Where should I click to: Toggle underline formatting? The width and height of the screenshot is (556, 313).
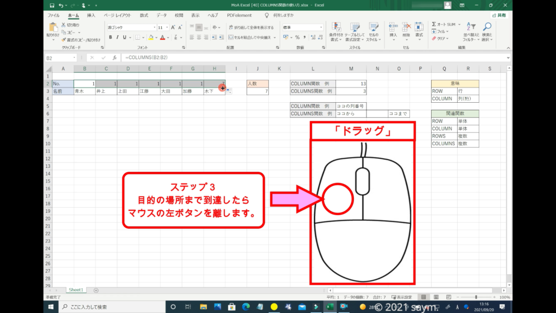pos(125,37)
